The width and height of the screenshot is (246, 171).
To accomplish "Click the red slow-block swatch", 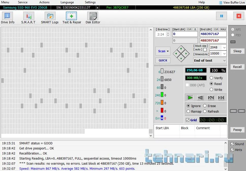I will pos(162,110).
